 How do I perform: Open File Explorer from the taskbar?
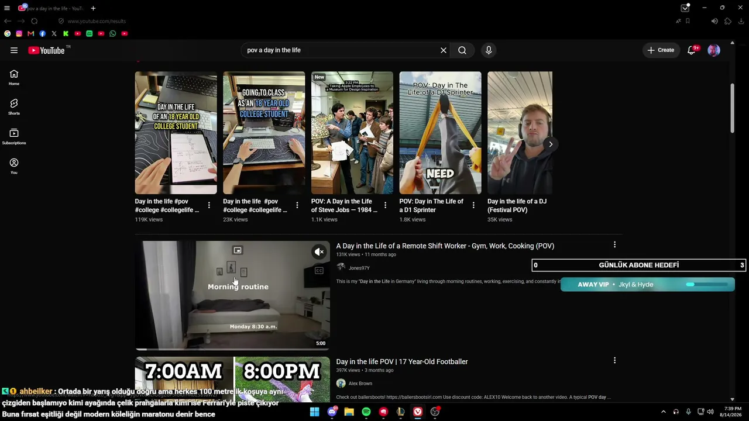click(x=349, y=412)
